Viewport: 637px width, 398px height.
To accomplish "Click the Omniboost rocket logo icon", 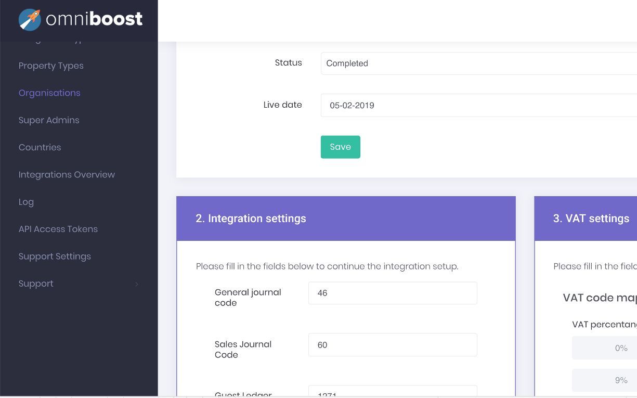I will 30,19.
